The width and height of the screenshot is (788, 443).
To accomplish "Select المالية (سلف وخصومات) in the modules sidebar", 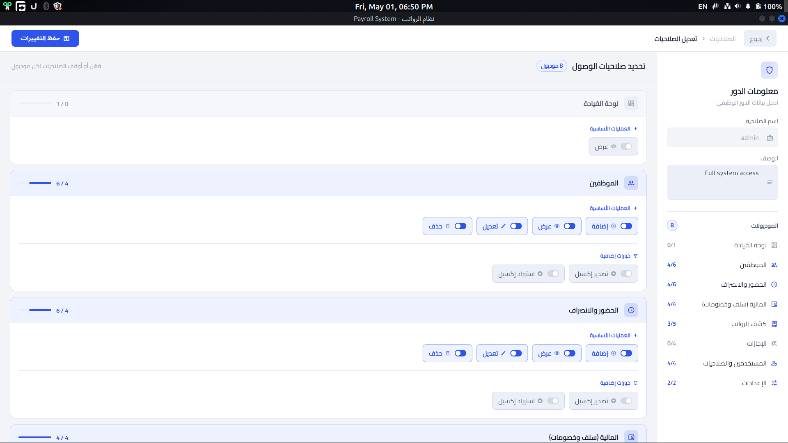I will tap(722, 304).
